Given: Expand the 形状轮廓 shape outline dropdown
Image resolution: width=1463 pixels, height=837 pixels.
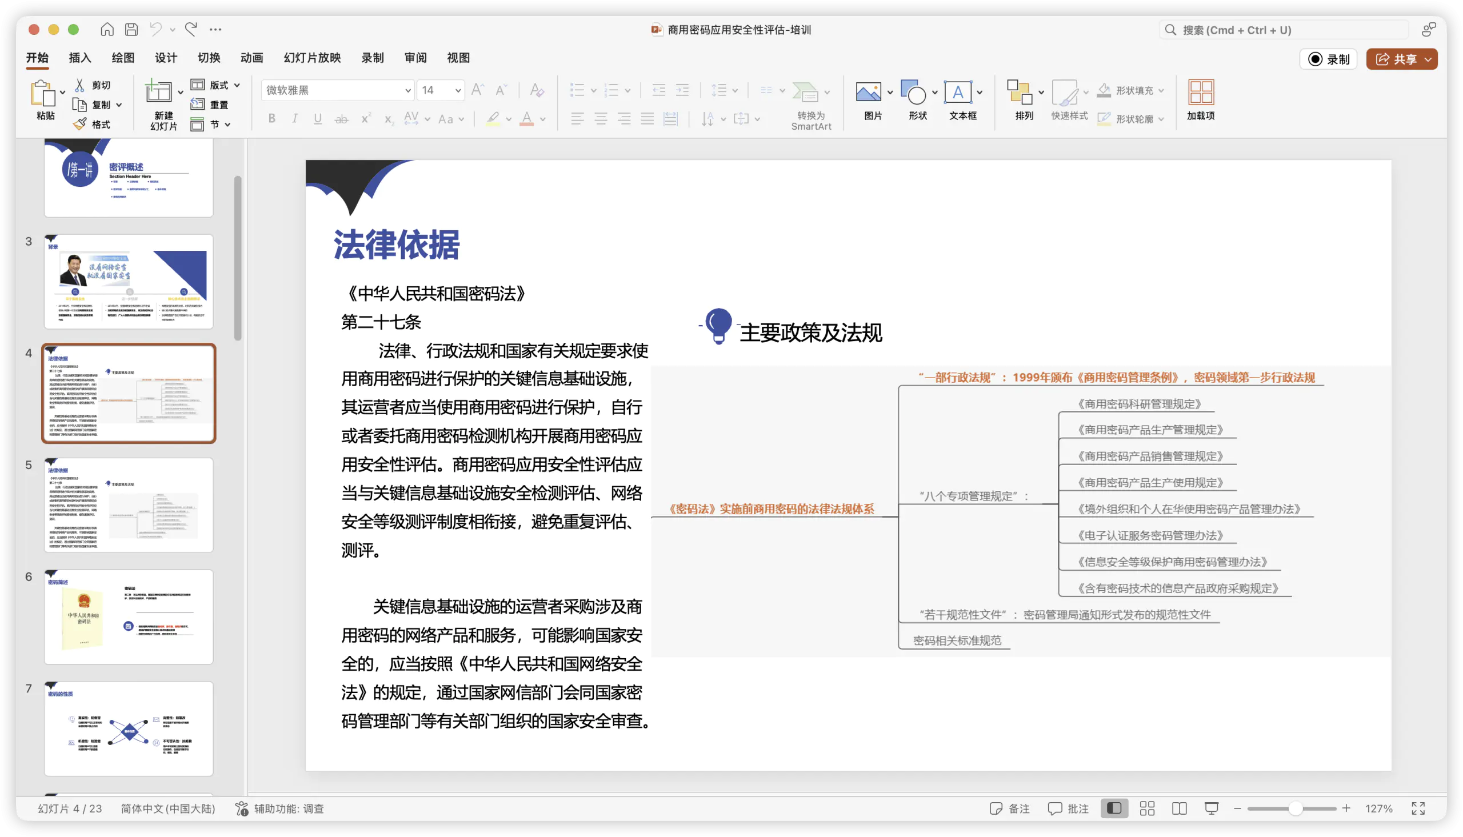Looking at the screenshot, I should pyautogui.click(x=1161, y=119).
